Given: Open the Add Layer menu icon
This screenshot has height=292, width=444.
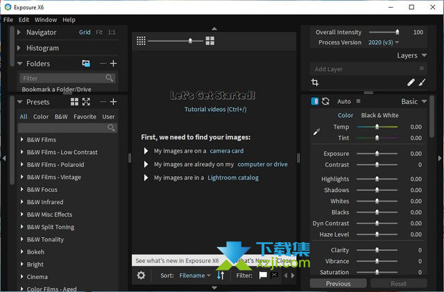Looking at the screenshot, I should tap(421, 69).
